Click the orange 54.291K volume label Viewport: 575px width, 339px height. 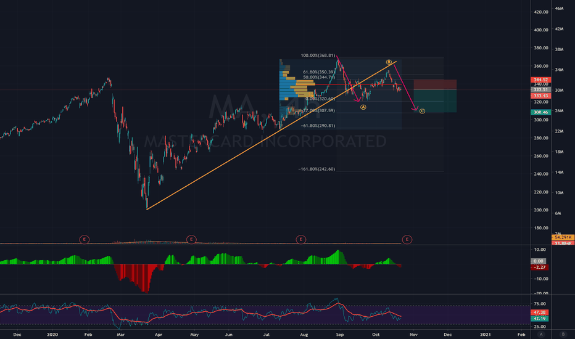click(563, 237)
